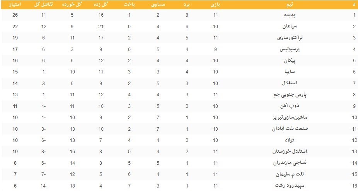
Task: Click the 26 points cell for پدیده
Action: pyautogui.click(x=15, y=15)
